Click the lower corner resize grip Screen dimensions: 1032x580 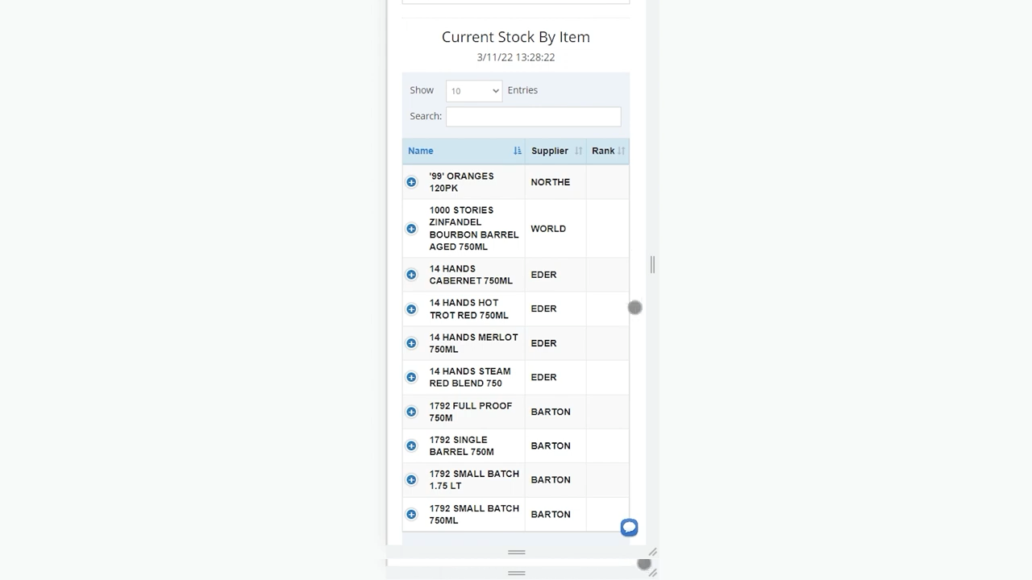(x=652, y=573)
